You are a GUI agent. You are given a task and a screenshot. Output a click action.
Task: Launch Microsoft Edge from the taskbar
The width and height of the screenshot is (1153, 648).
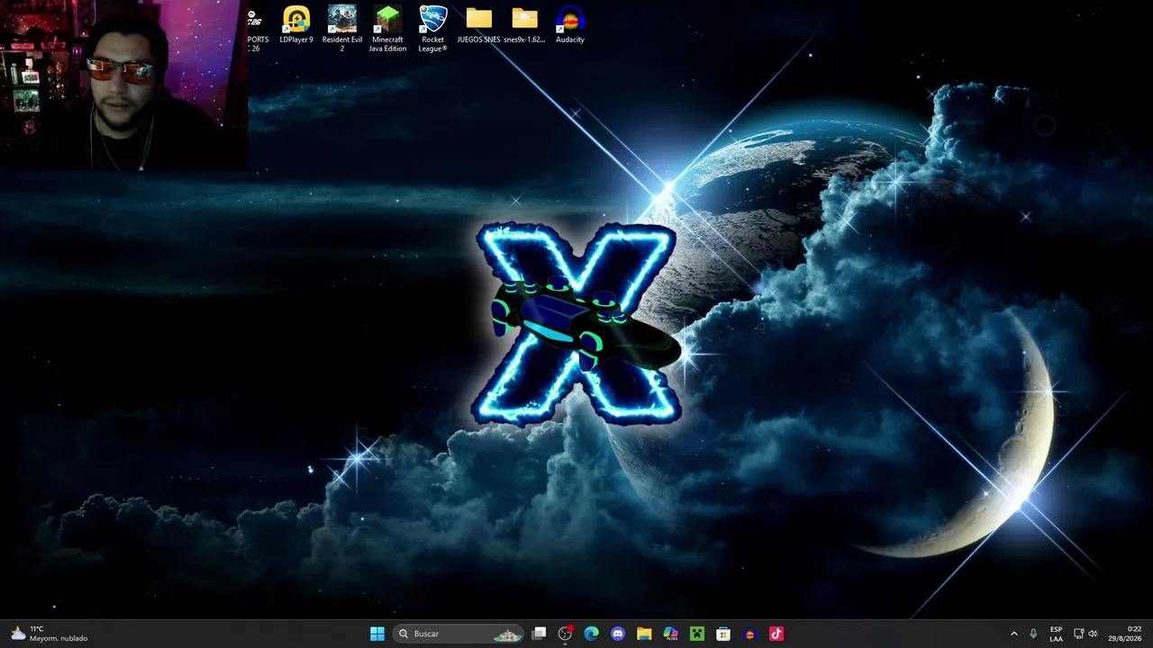coord(591,634)
